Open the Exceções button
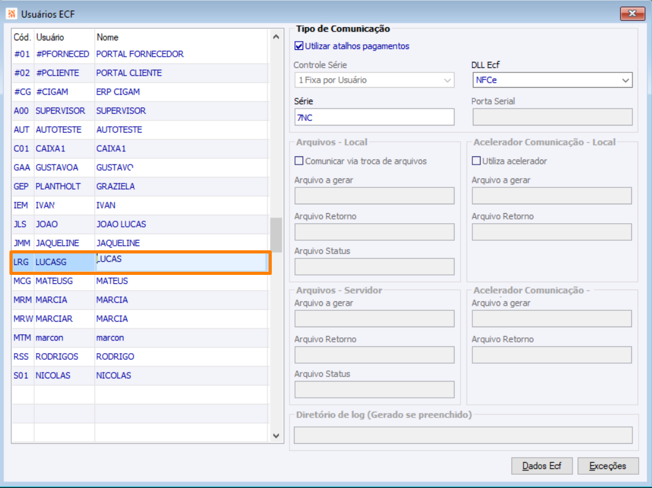 [607, 466]
